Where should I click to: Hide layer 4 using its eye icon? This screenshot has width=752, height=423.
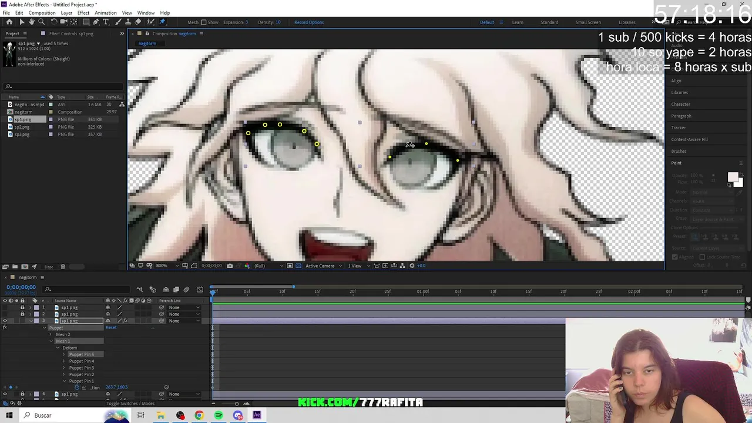tap(5, 394)
